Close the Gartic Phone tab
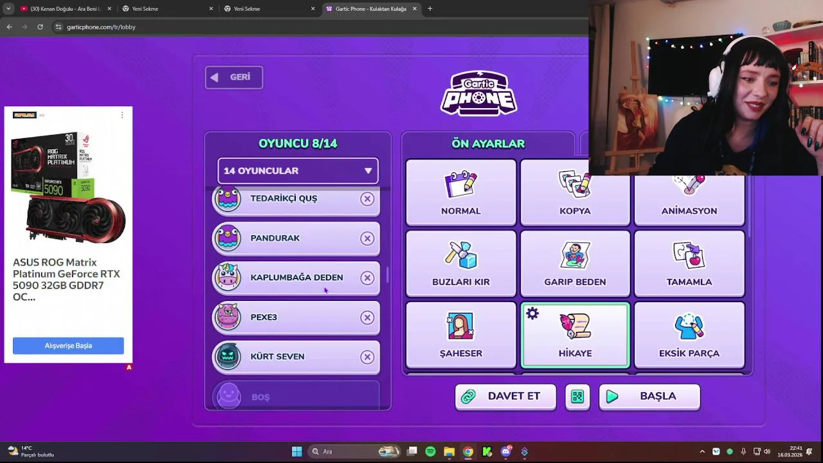This screenshot has height=463, width=823. pyautogui.click(x=414, y=9)
